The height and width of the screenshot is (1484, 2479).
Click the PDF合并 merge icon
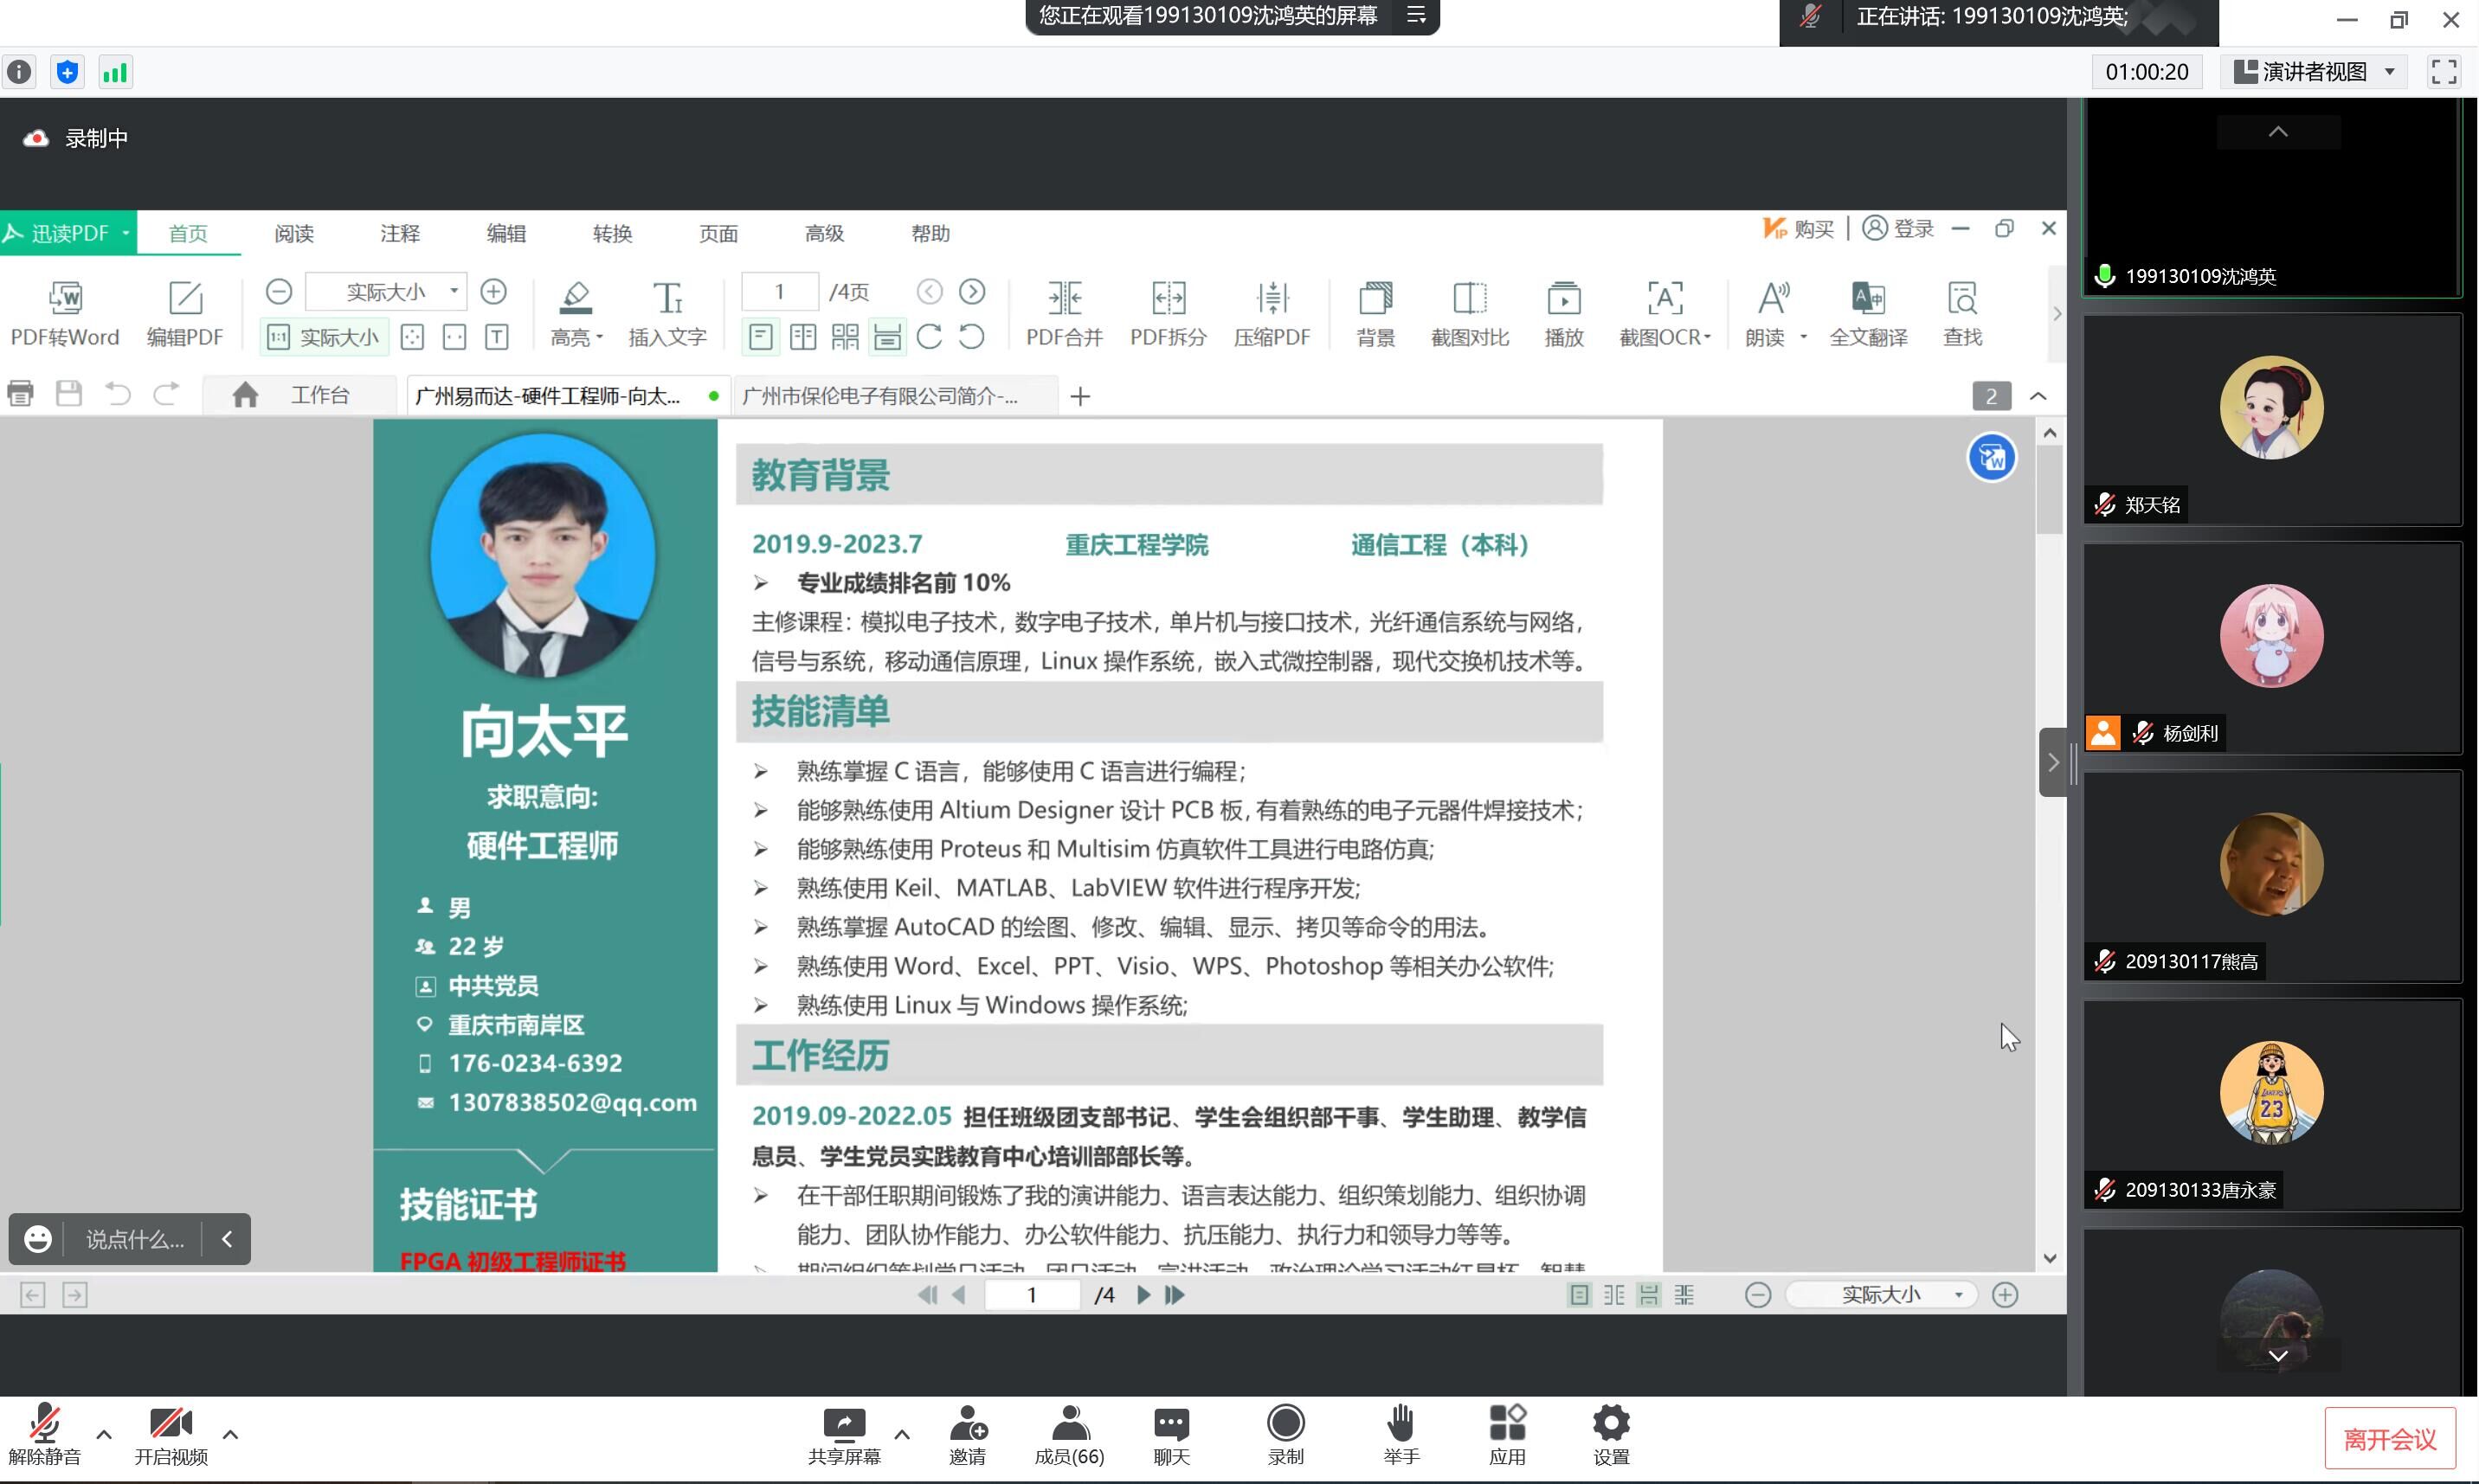point(1064,298)
